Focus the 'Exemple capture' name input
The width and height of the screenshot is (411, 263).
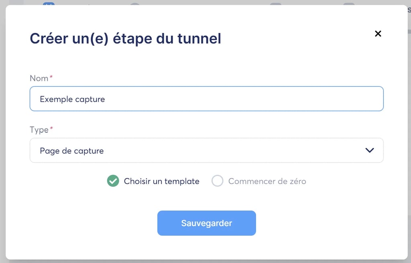pyautogui.click(x=207, y=99)
